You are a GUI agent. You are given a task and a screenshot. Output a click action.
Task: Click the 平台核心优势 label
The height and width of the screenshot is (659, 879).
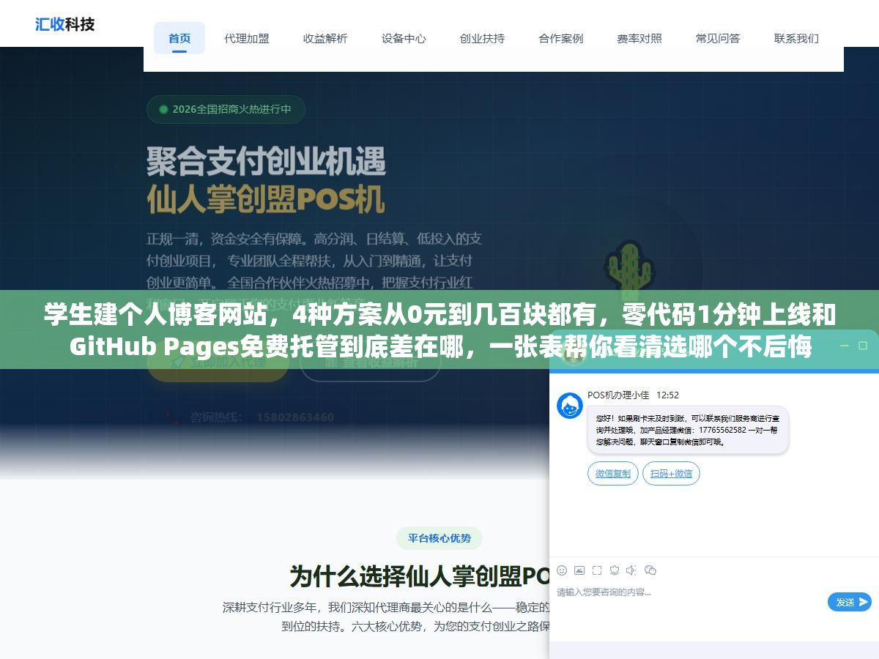439,538
